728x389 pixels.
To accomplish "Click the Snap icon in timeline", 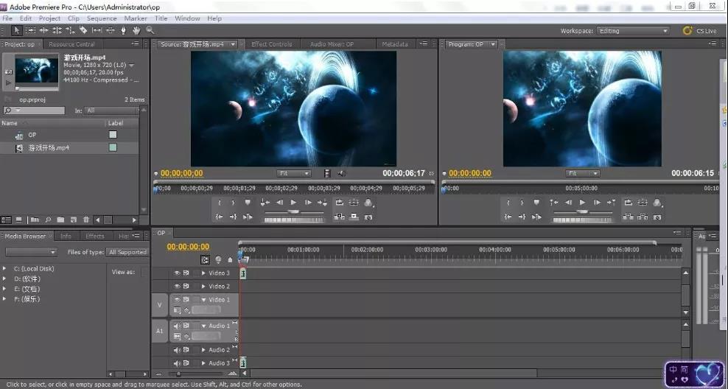I will (x=206, y=259).
